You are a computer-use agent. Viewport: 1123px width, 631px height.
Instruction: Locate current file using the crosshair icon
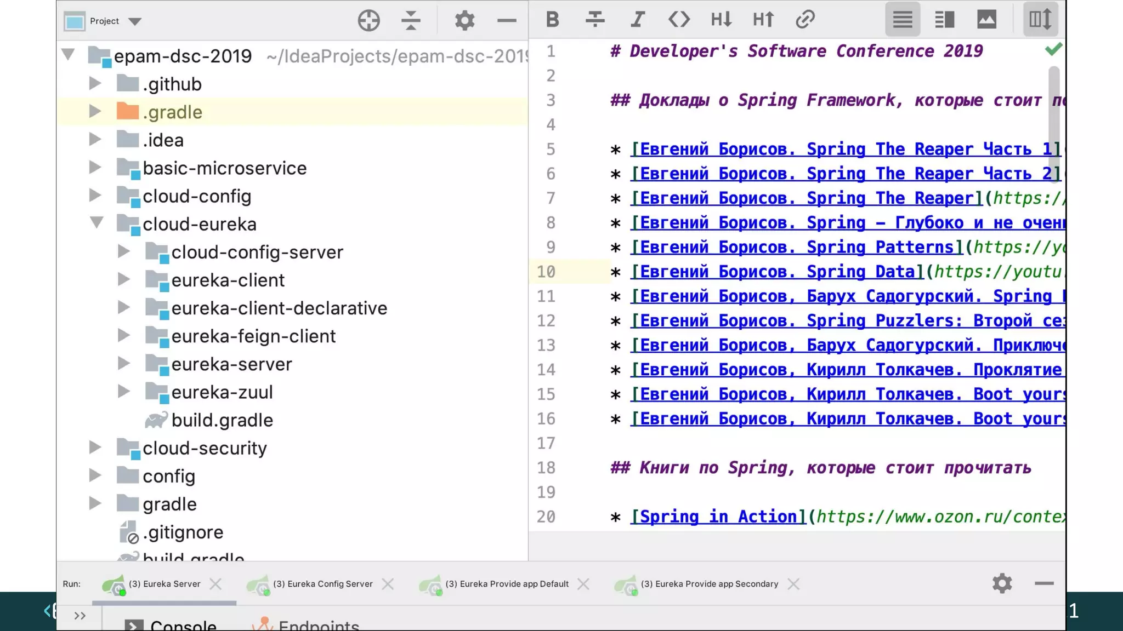point(368,21)
